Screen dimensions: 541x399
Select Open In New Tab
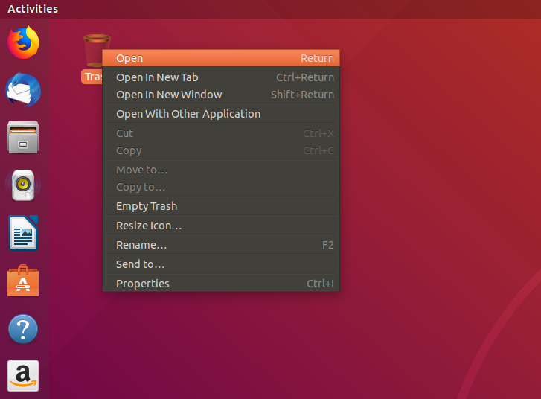coord(221,77)
